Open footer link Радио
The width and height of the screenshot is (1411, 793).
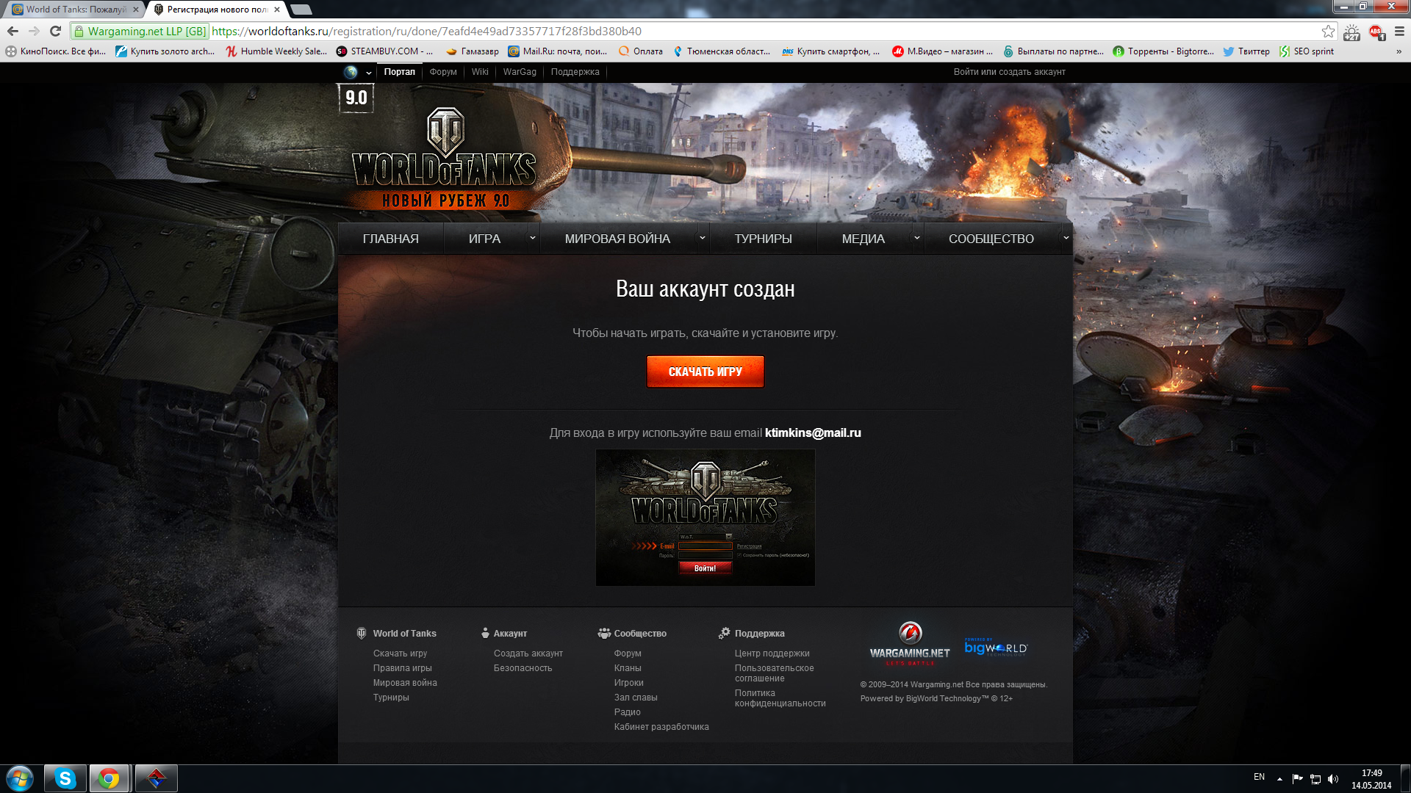[x=627, y=712]
